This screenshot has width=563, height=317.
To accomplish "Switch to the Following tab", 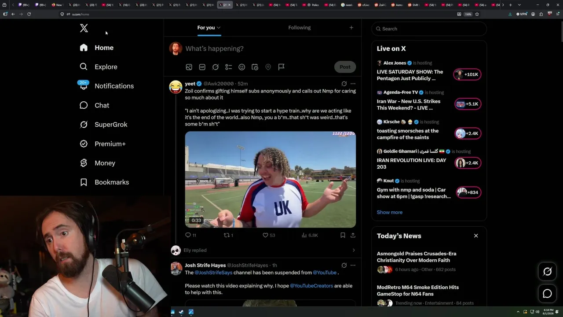I will pyautogui.click(x=300, y=28).
